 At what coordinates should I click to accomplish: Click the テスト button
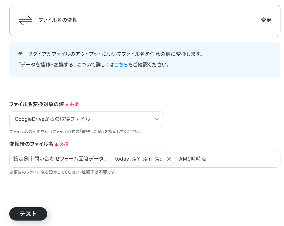pyautogui.click(x=28, y=214)
